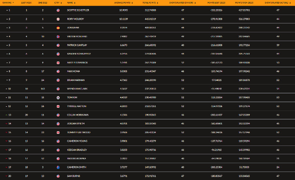The height and width of the screenshot is (180, 295).
Task: Click Max Homa's flag icon
Action: (58, 71)
